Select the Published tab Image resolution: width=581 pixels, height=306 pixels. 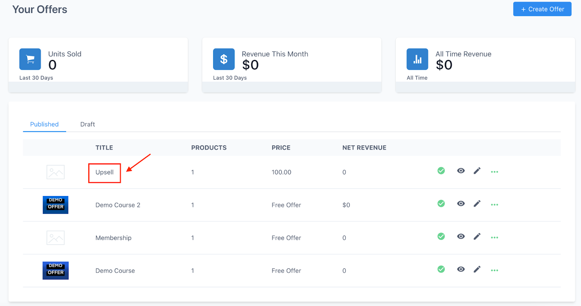coord(44,124)
